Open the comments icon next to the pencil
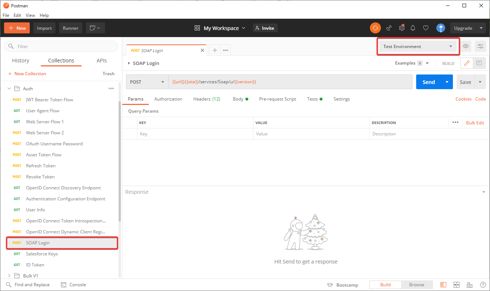Screen dimensions: 490x291 tap(479, 63)
